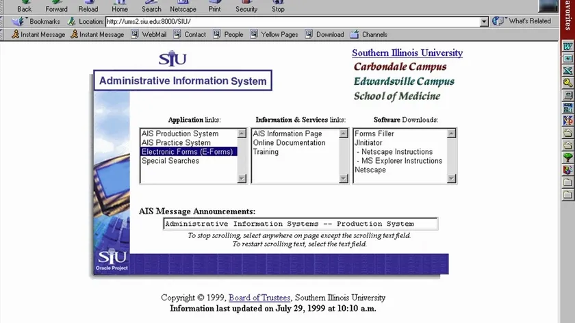Launch Excel from the Favorites bar

coord(567,70)
